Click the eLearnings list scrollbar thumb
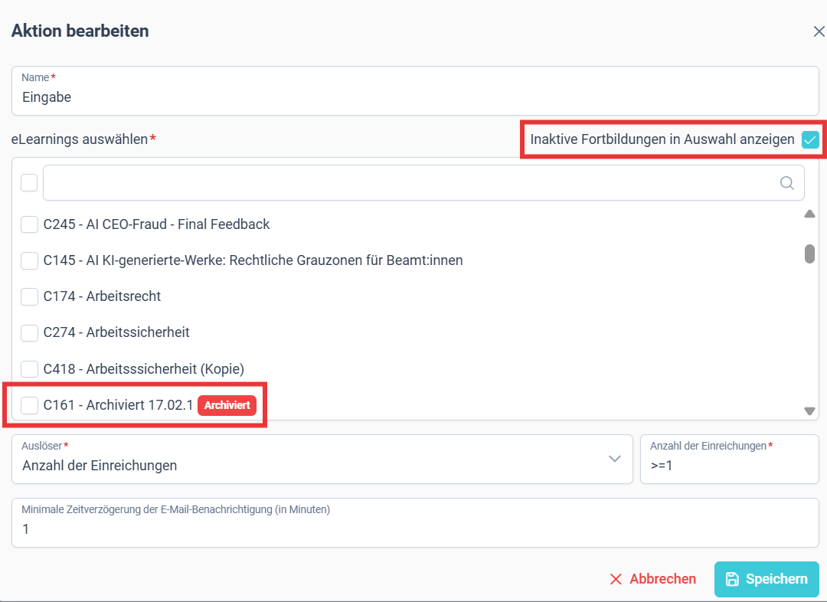This screenshot has width=827, height=602. 809,254
